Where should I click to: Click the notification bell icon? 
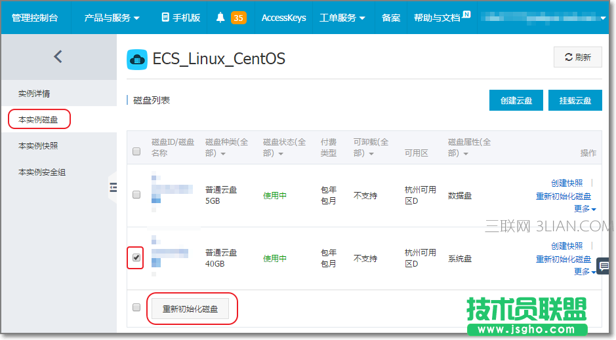pyautogui.click(x=220, y=18)
